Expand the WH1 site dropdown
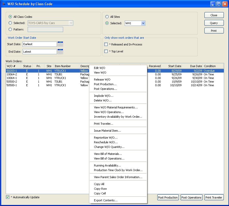The image size is (229, 206). click(143, 23)
